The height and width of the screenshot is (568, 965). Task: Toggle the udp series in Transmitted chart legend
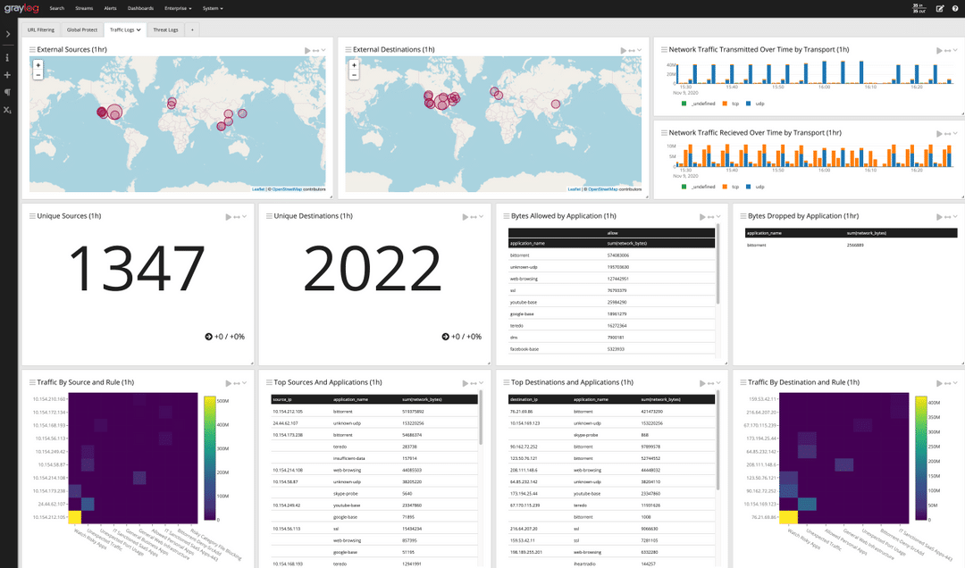[759, 104]
